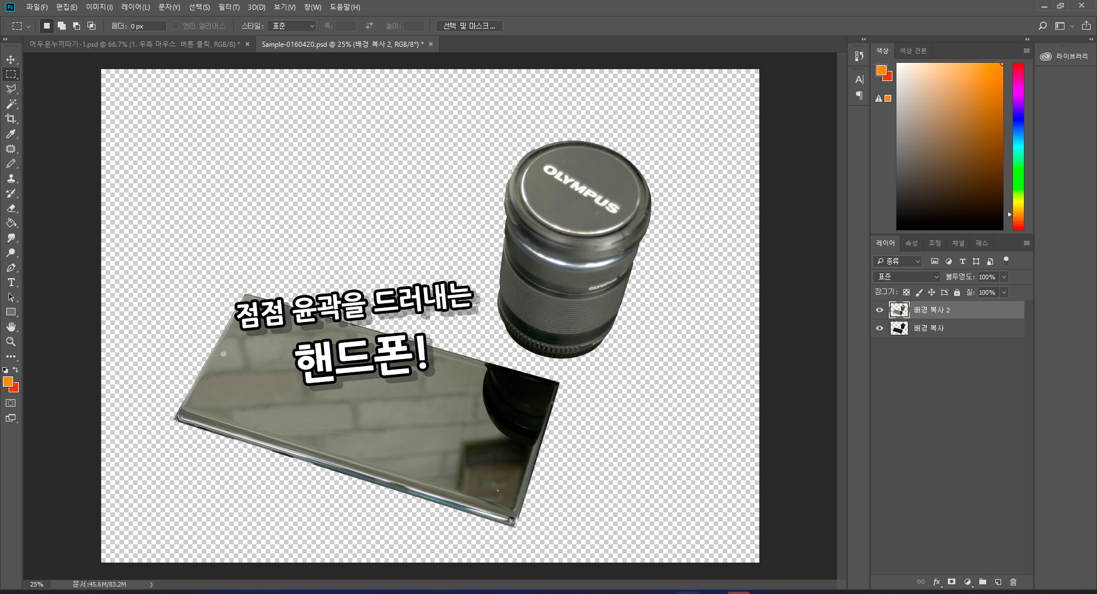Image resolution: width=1097 pixels, height=594 pixels.
Task: Choose Intersect with selection mode
Action: tap(91, 26)
